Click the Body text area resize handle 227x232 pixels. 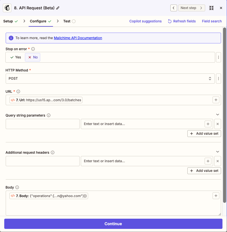point(219,214)
